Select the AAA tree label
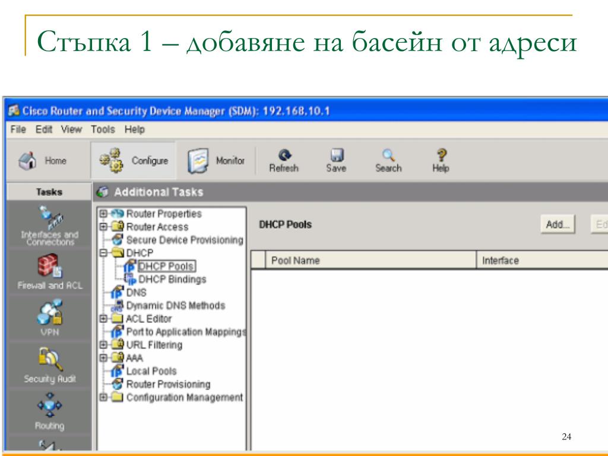This screenshot has width=608, height=456. pos(135,358)
